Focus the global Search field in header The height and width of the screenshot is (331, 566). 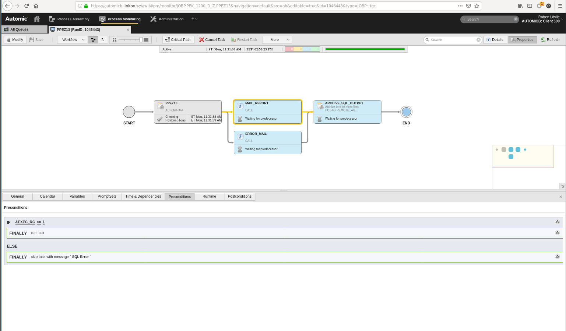[489, 19]
